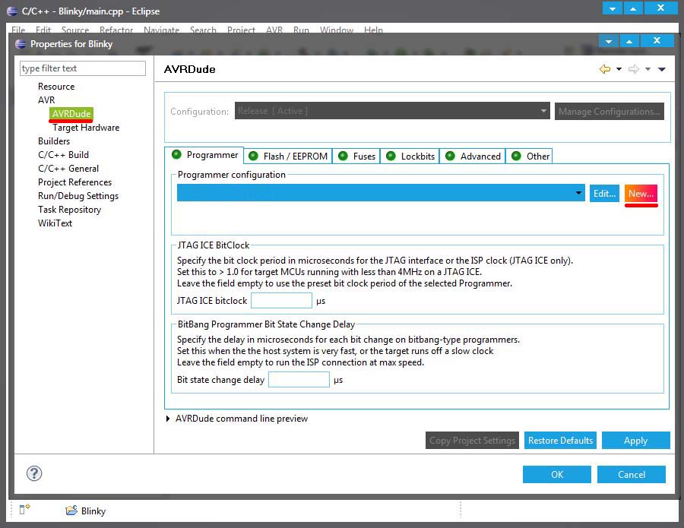This screenshot has height=528, width=684.
Task: Open the Edit menu in Eclipse window
Action: click(43, 30)
